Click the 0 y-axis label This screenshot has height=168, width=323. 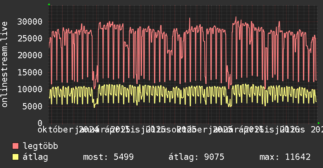click(x=40, y=123)
